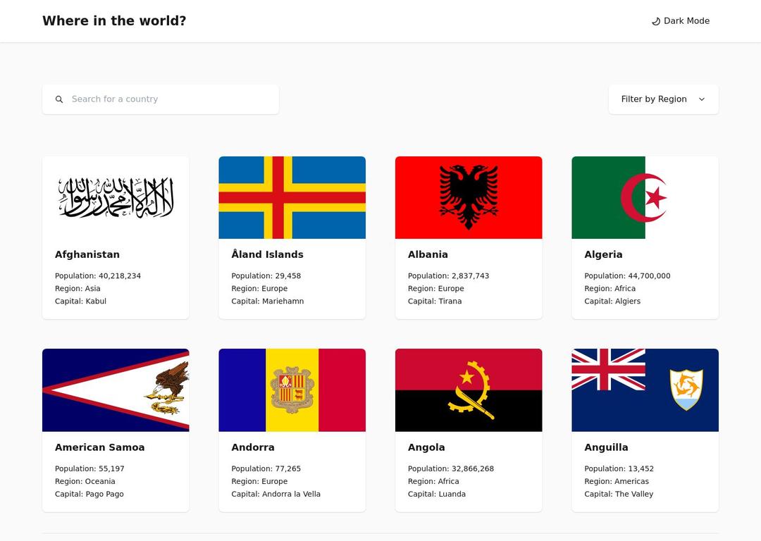Select the Åland Islands flag image
Image resolution: width=761 pixels, height=541 pixels.
(x=292, y=197)
